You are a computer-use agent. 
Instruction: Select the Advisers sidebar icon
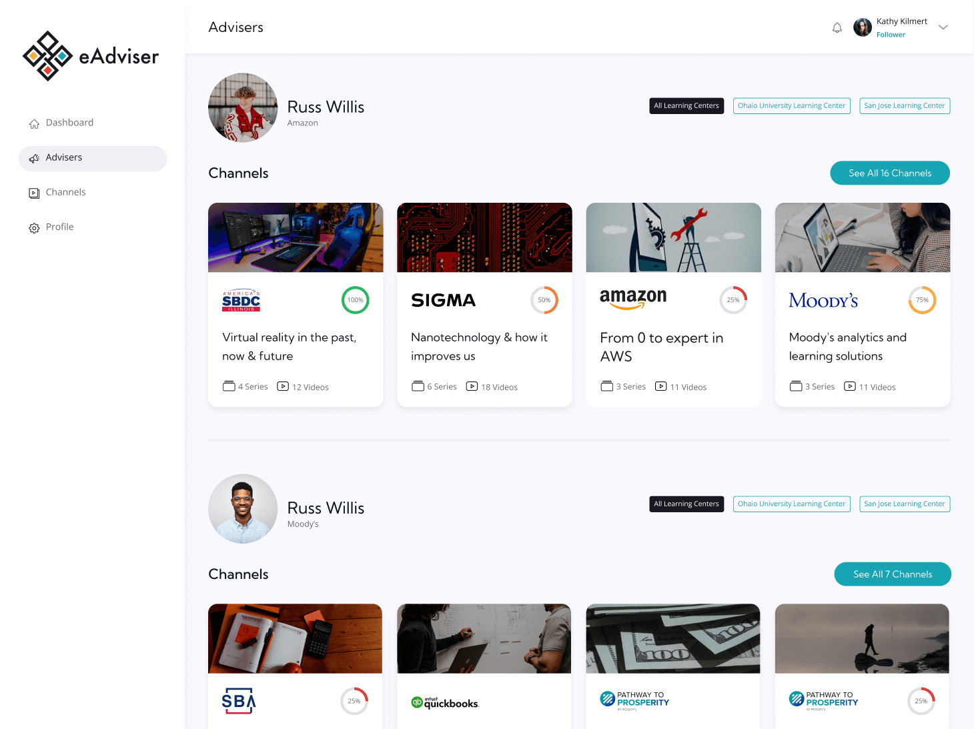pos(34,158)
